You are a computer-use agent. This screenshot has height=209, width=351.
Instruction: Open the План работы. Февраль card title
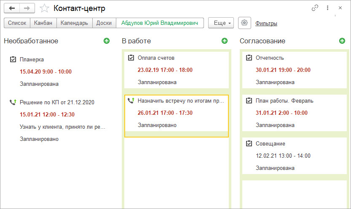(284, 101)
